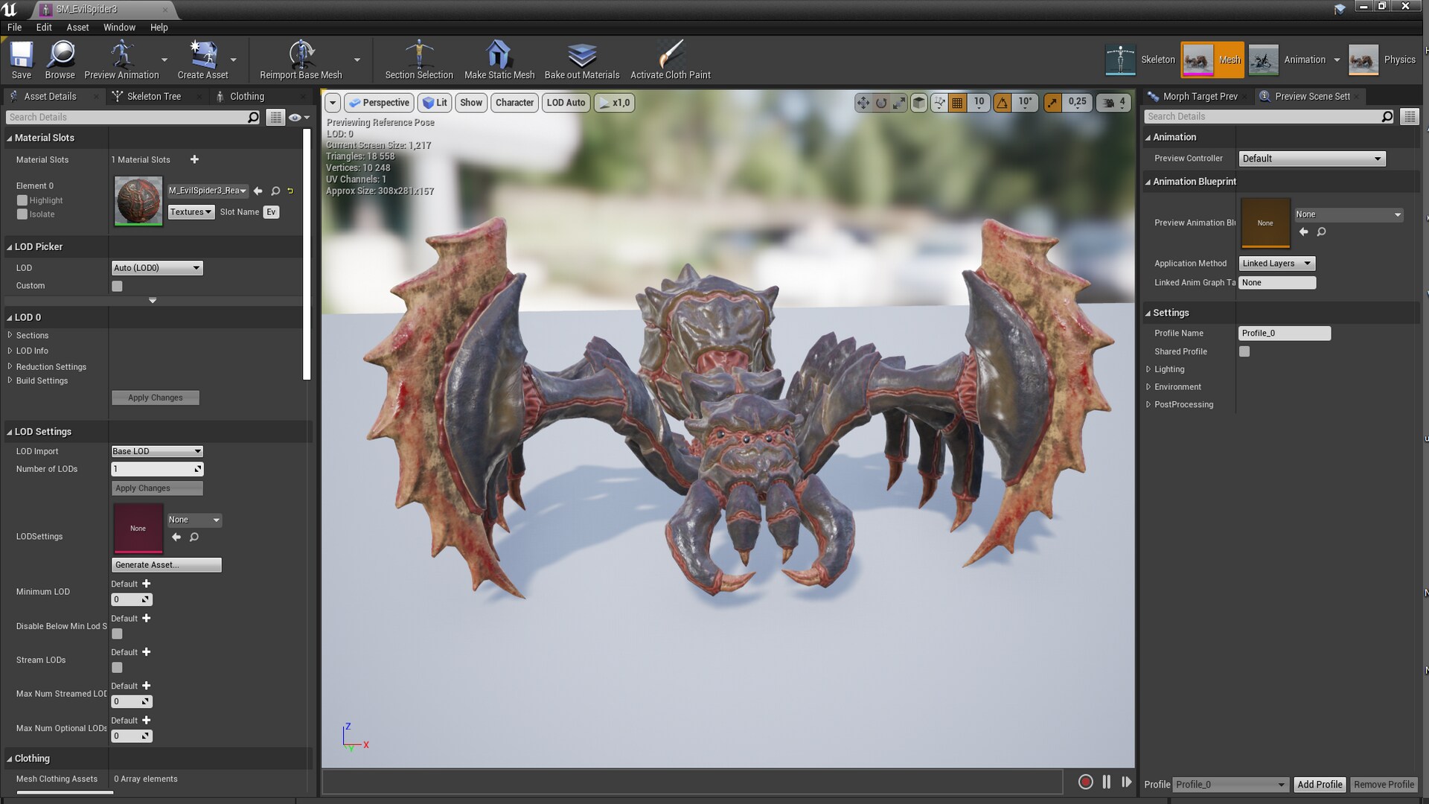Click the Save toolbar icon
The height and width of the screenshot is (804, 1429).
22,56
